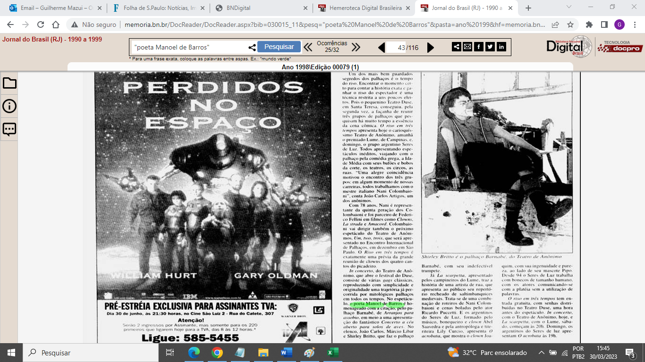Switch to the Hemeroteca Digital Brasileira tab
Viewport: 645px width, 362px height.
click(x=363, y=8)
